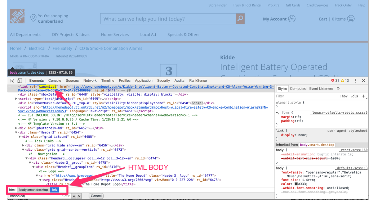Collapse the Header3__group div node
Image resolution: width=369 pixels, height=200 pixels.
click(30, 163)
